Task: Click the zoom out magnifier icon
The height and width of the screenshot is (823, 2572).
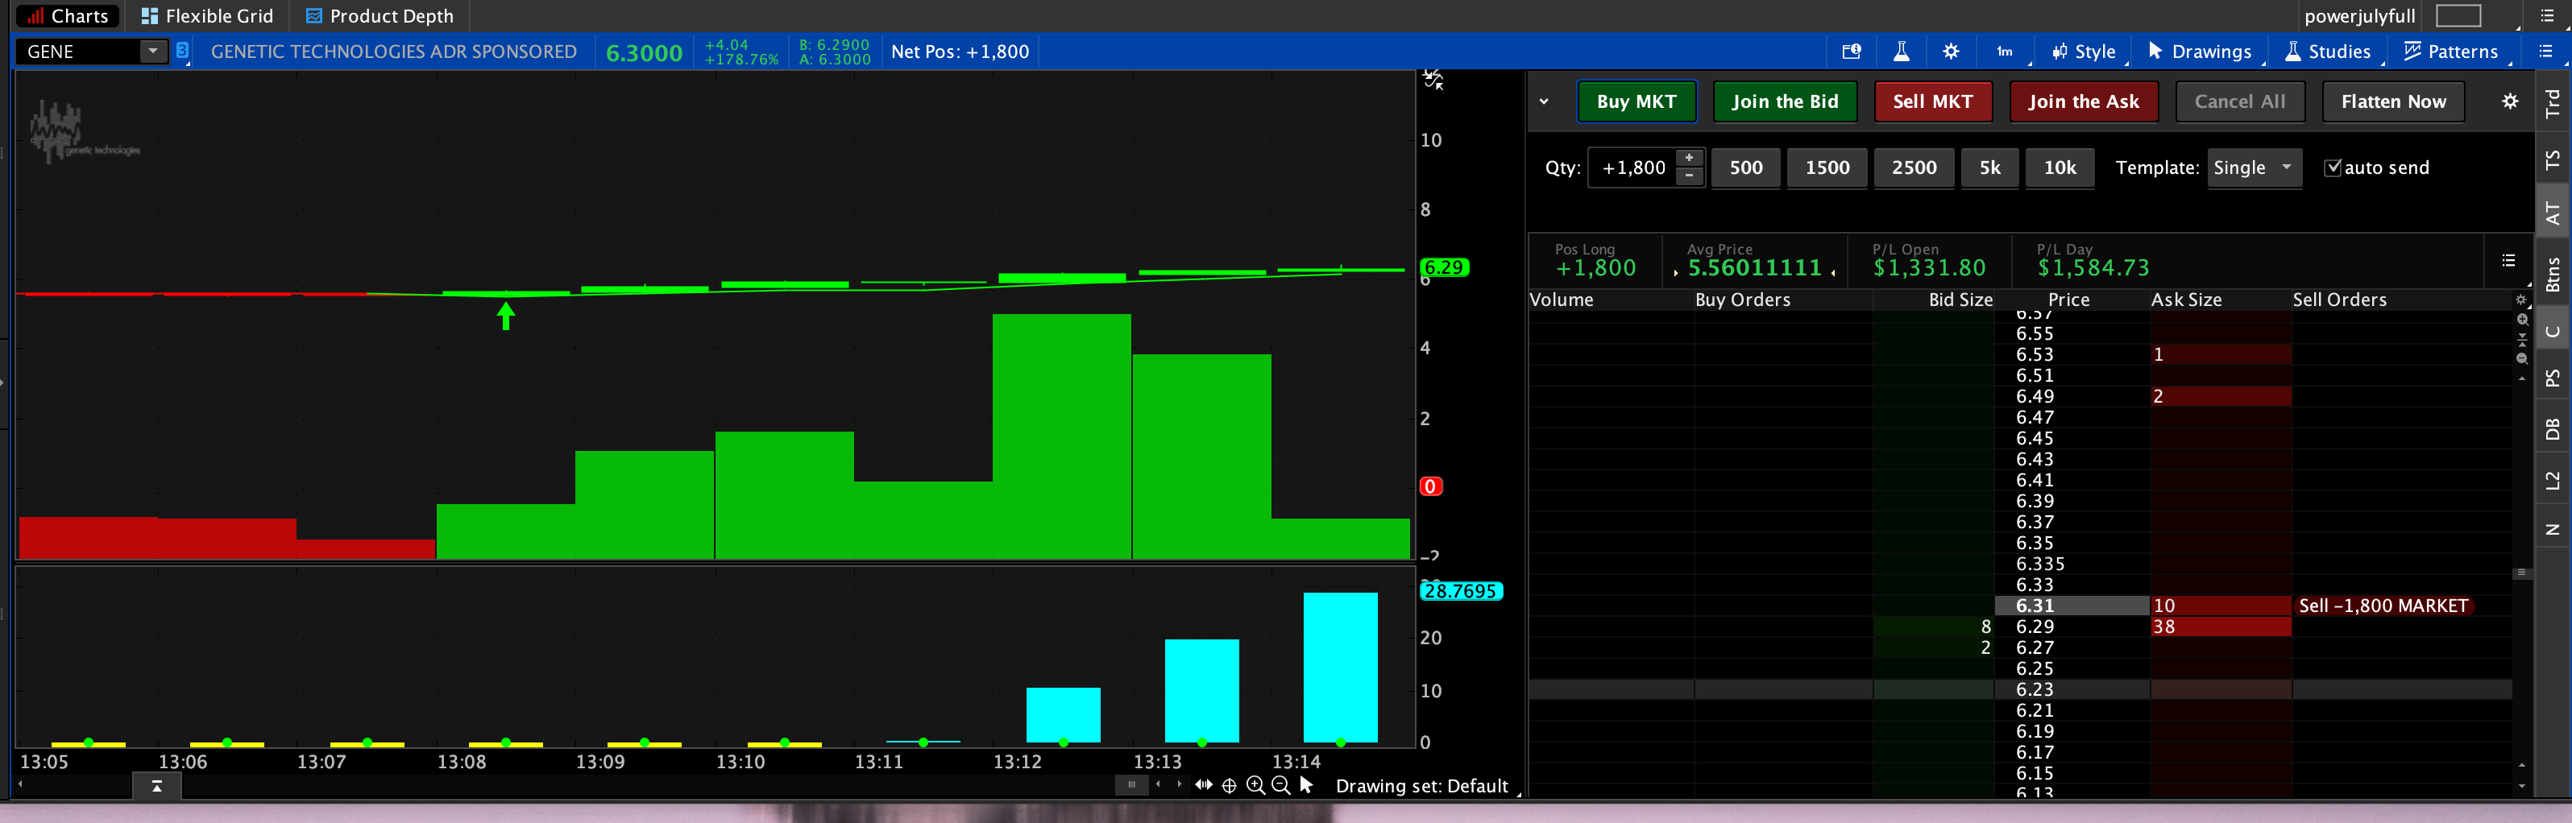Action: pyautogui.click(x=1281, y=786)
